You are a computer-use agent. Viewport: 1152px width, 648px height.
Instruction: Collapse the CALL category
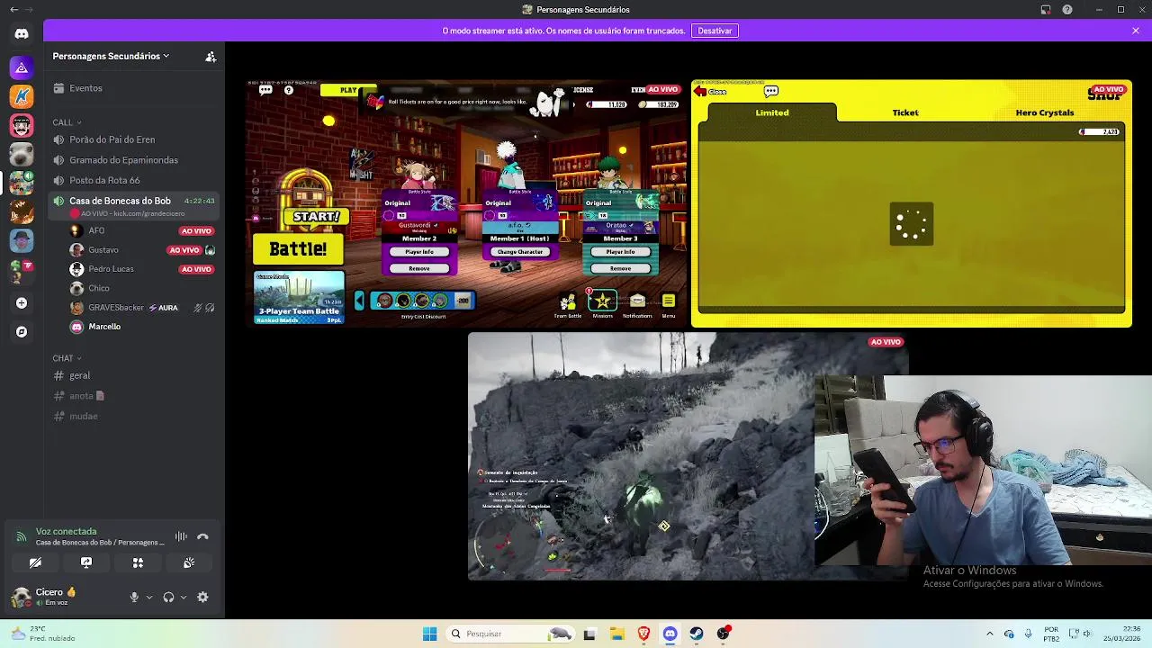(x=67, y=122)
